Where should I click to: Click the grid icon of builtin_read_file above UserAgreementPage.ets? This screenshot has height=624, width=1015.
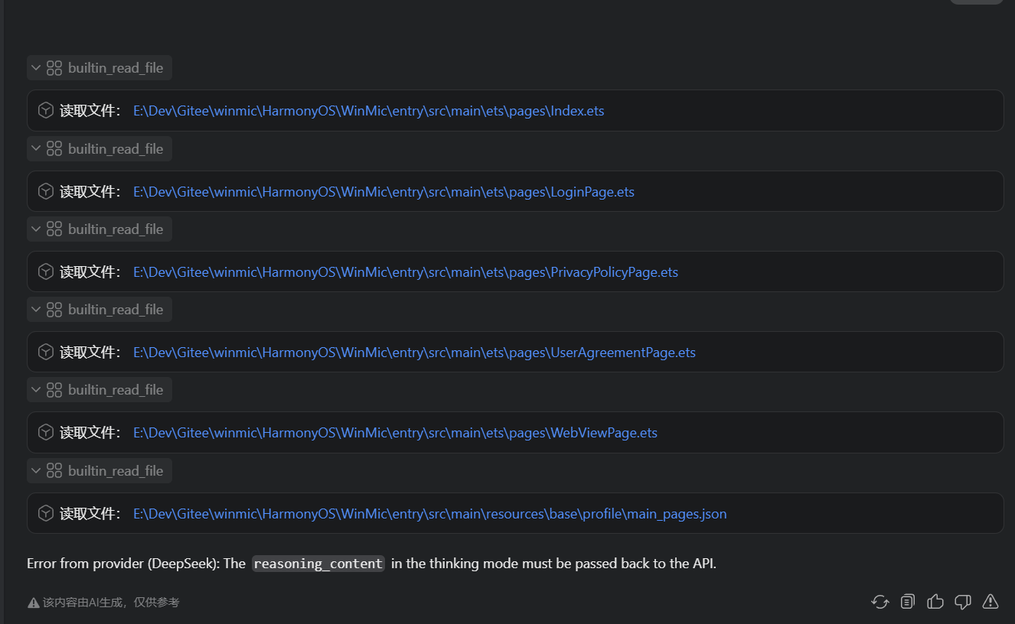tap(54, 309)
